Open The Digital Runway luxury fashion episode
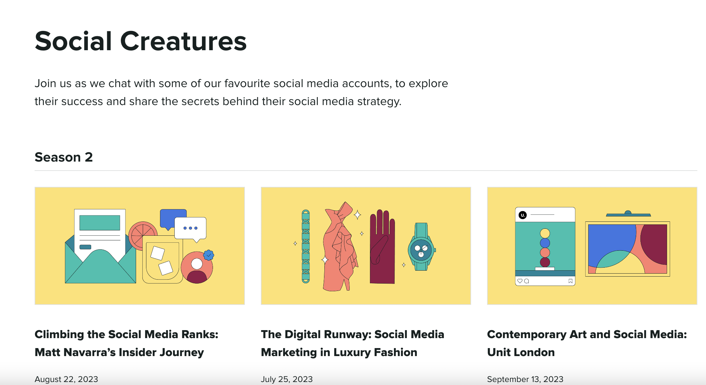Viewport: 706px width, 385px height. pos(352,343)
